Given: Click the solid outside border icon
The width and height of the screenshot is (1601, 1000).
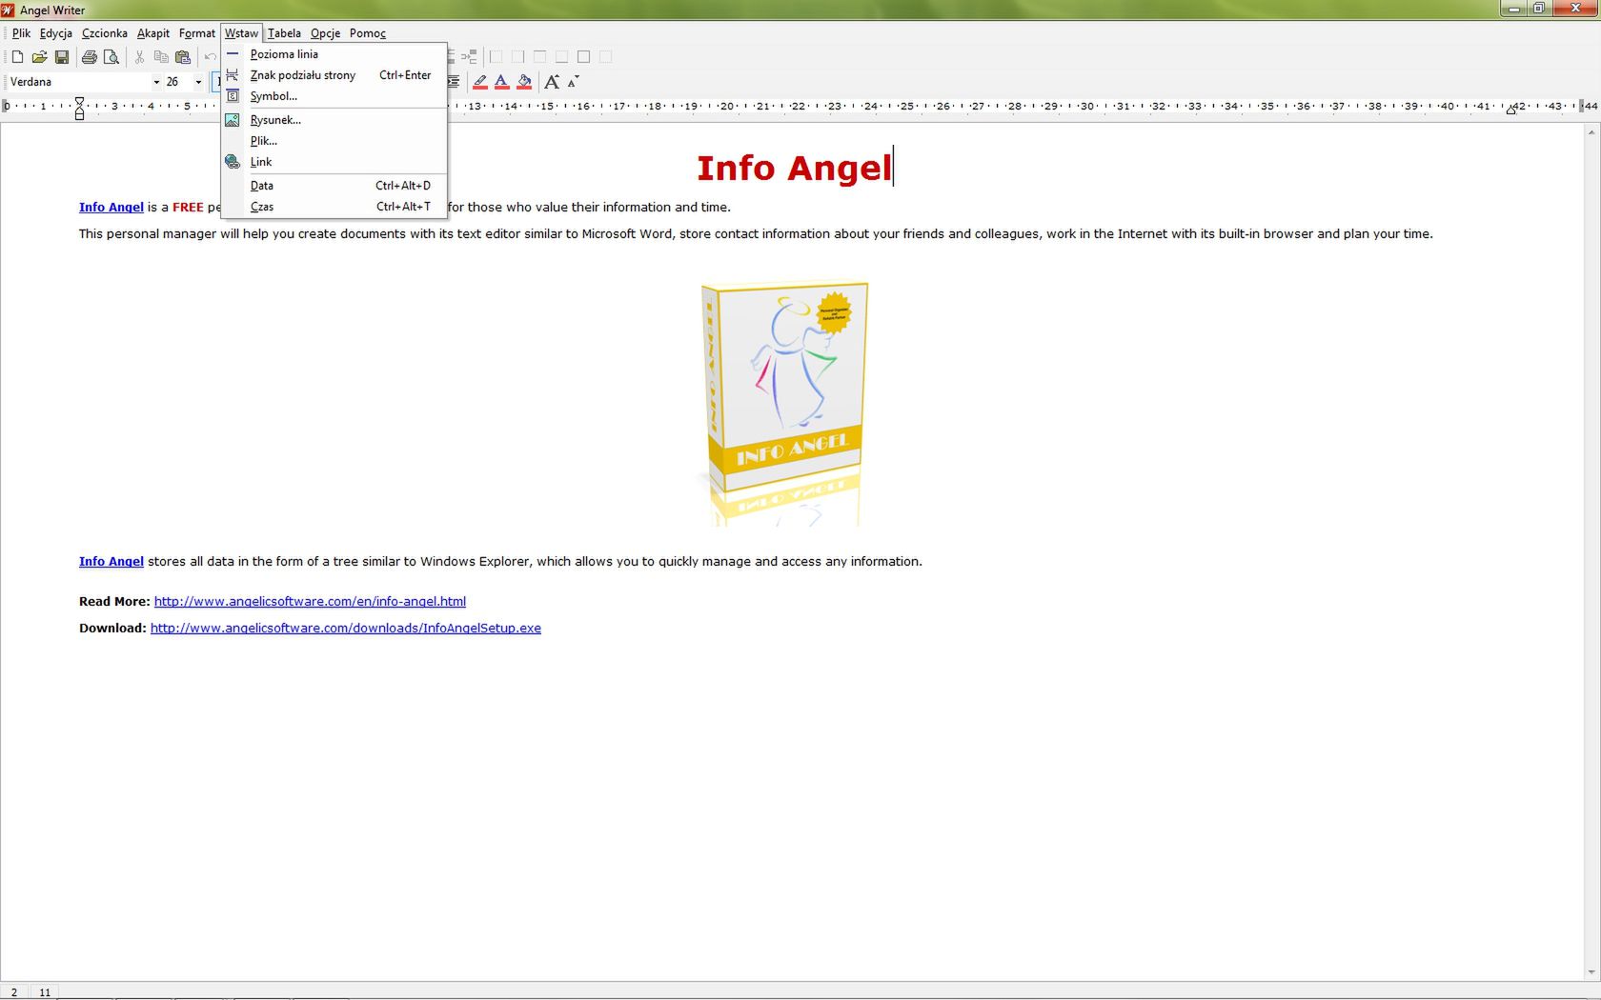Looking at the screenshot, I should [584, 57].
